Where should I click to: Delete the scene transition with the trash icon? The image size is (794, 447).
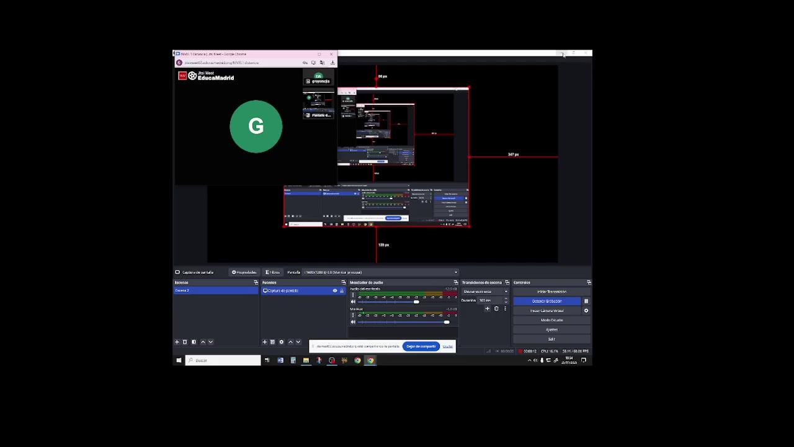496,309
